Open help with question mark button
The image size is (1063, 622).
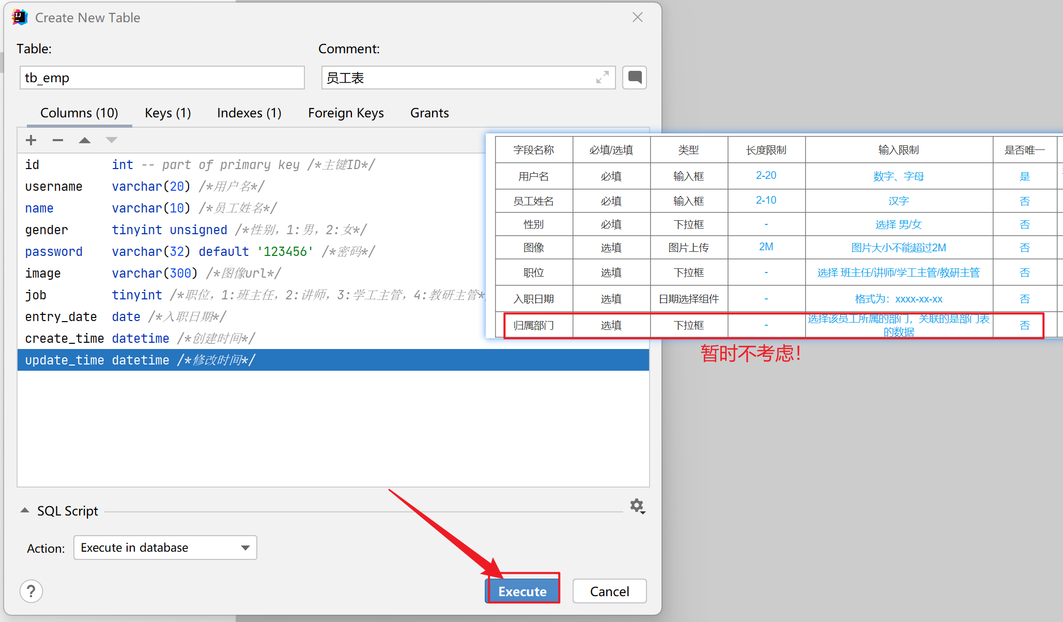[32, 591]
